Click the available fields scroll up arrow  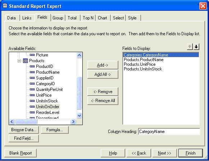pos(79,55)
